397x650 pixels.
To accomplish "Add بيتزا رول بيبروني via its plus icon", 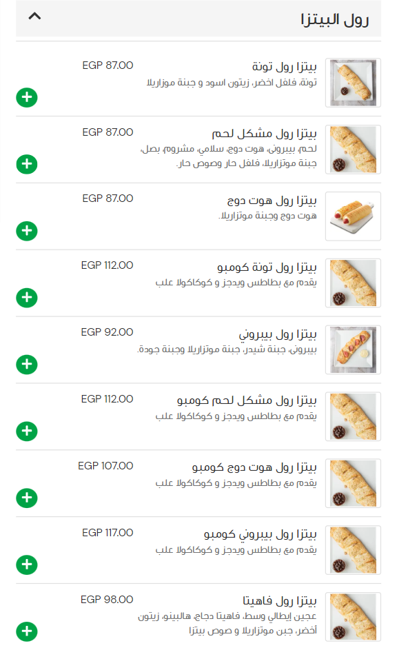I will [27, 364].
